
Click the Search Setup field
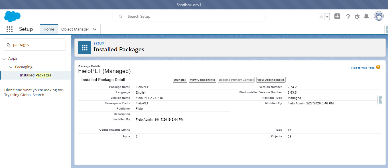(189, 17)
